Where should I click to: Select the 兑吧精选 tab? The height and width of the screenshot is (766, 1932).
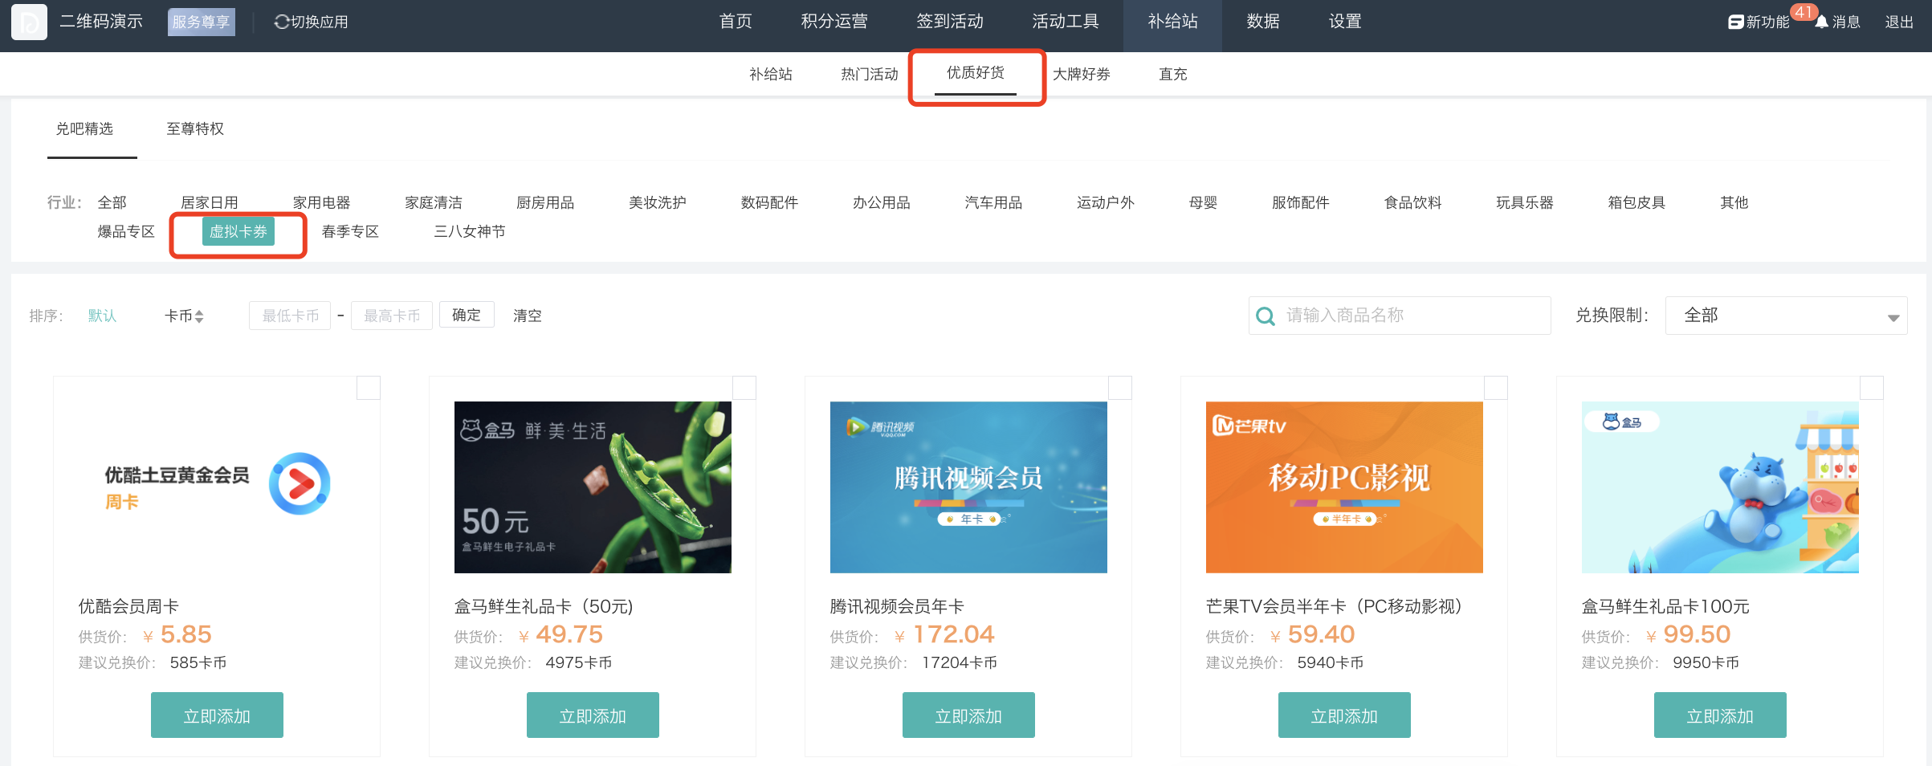click(x=84, y=129)
